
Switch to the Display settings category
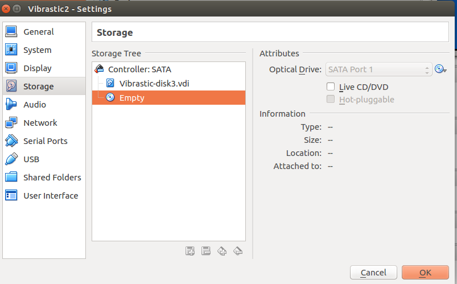tap(37, 68)
